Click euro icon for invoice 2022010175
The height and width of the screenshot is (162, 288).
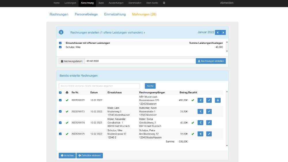[200, 134]
